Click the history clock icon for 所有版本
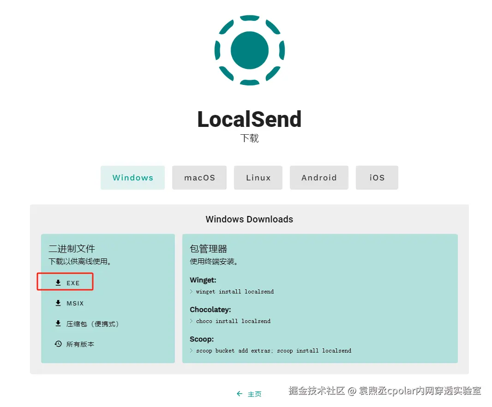 (x=58, y=344)
